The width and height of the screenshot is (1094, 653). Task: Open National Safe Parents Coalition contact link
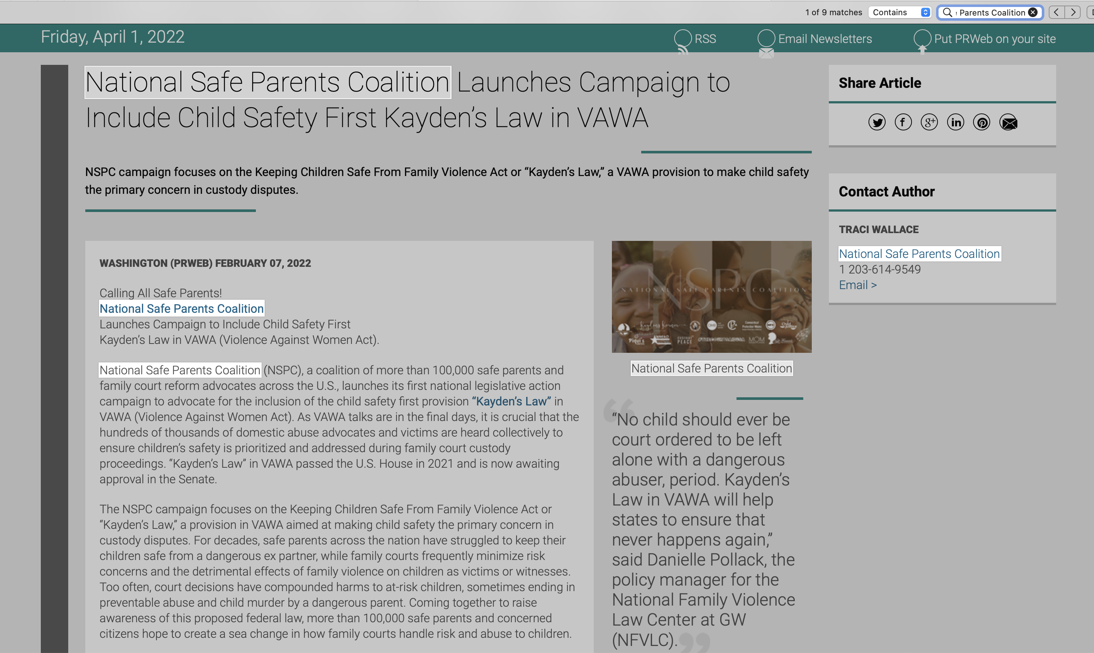tap(919, 254)
